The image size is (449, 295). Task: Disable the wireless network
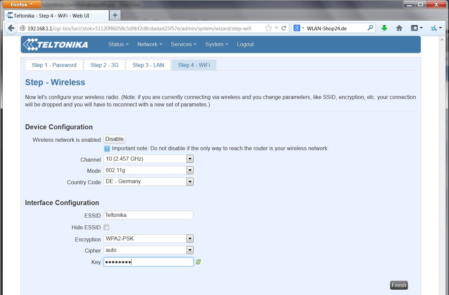(x=114, y=139)
